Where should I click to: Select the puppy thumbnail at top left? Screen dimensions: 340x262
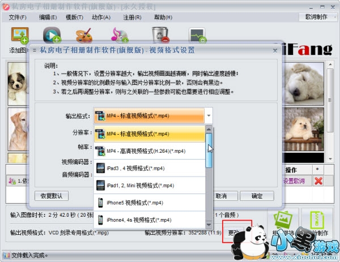pos(18,84)
